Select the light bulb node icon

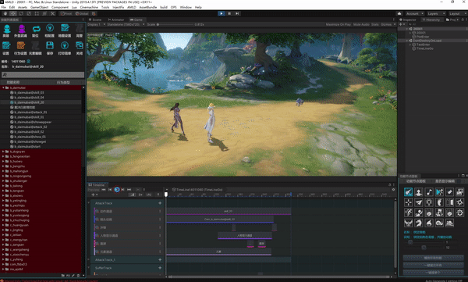(x=429, y=202)
